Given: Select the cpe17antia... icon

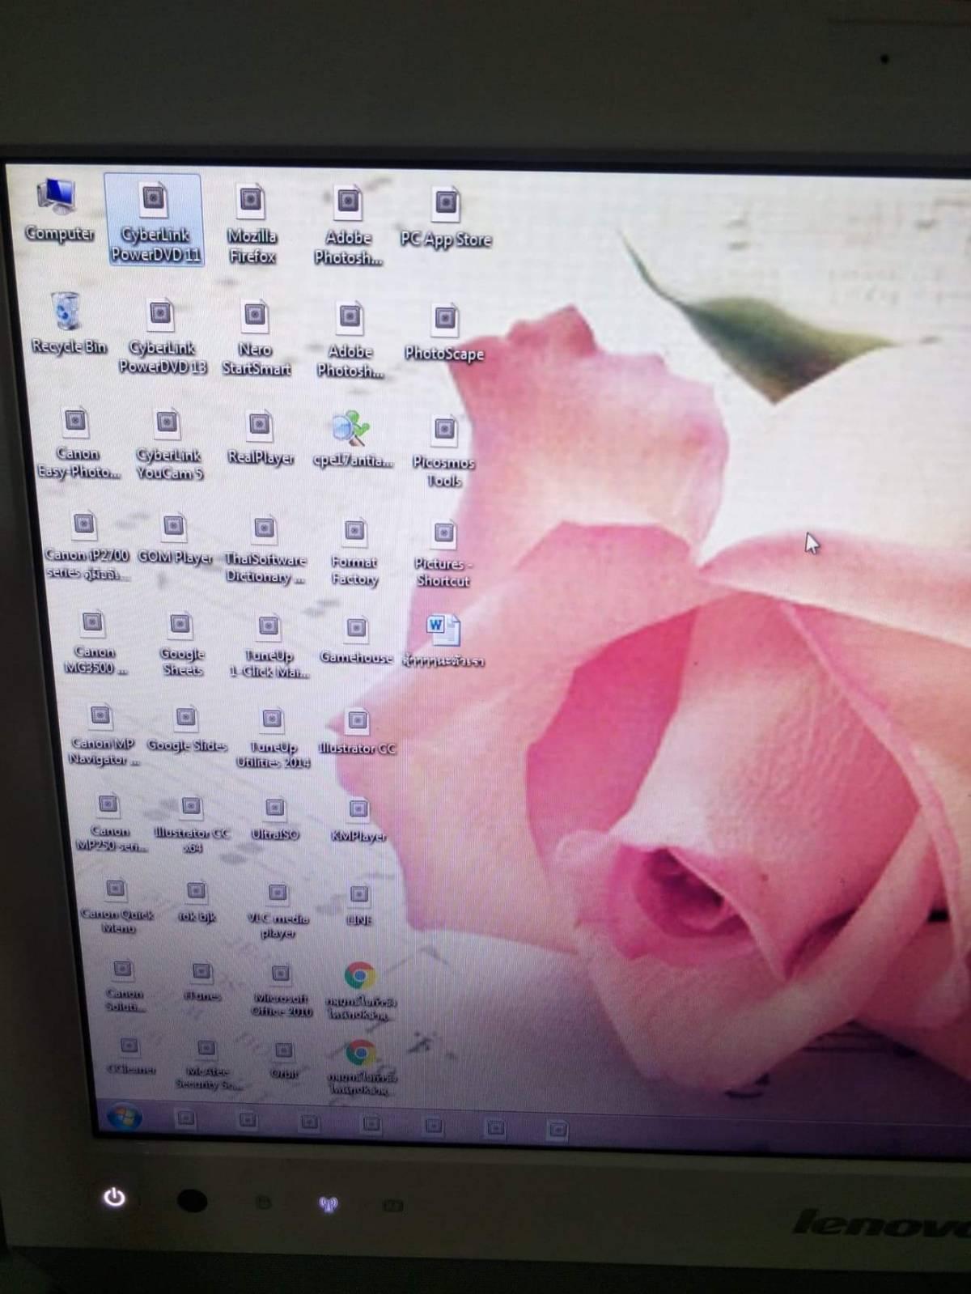Looking at the screenshot, I should click(x=352, y=440).
